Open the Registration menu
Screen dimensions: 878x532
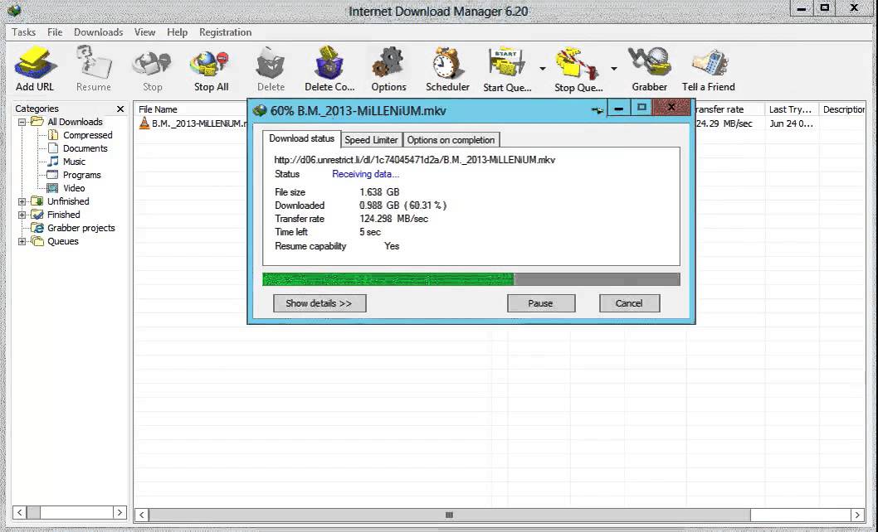[225, 32]
